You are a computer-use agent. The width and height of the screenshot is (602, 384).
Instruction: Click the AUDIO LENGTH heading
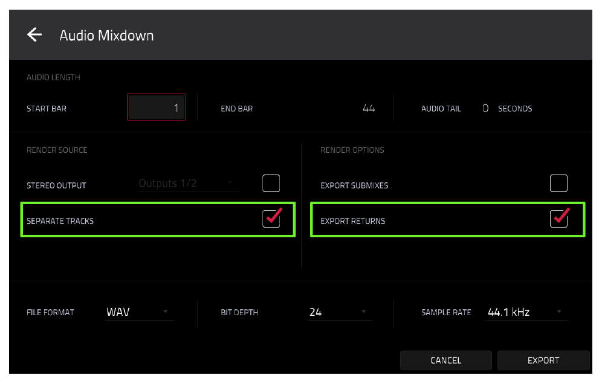(x=53, y=77)
